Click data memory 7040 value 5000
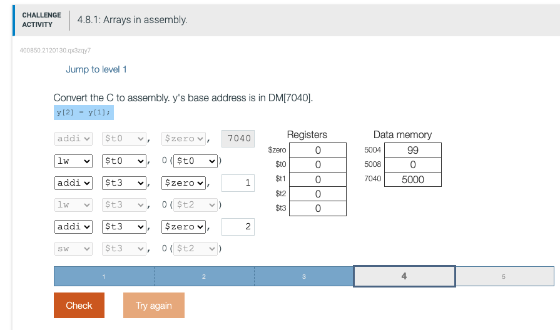This screenshot has width=560, height=330. tap(413, 179)
